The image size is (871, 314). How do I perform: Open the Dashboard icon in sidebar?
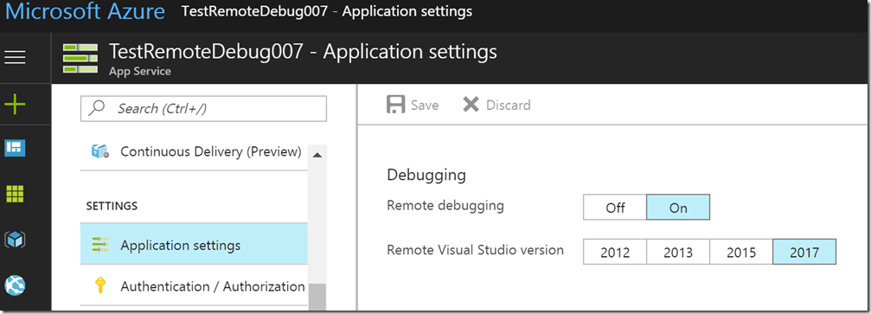(x=15, y=148)
